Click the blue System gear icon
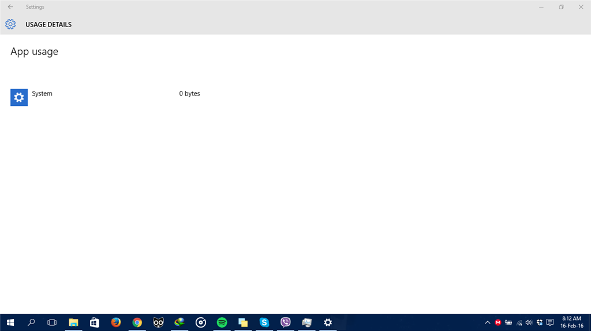 click(19, 97)
